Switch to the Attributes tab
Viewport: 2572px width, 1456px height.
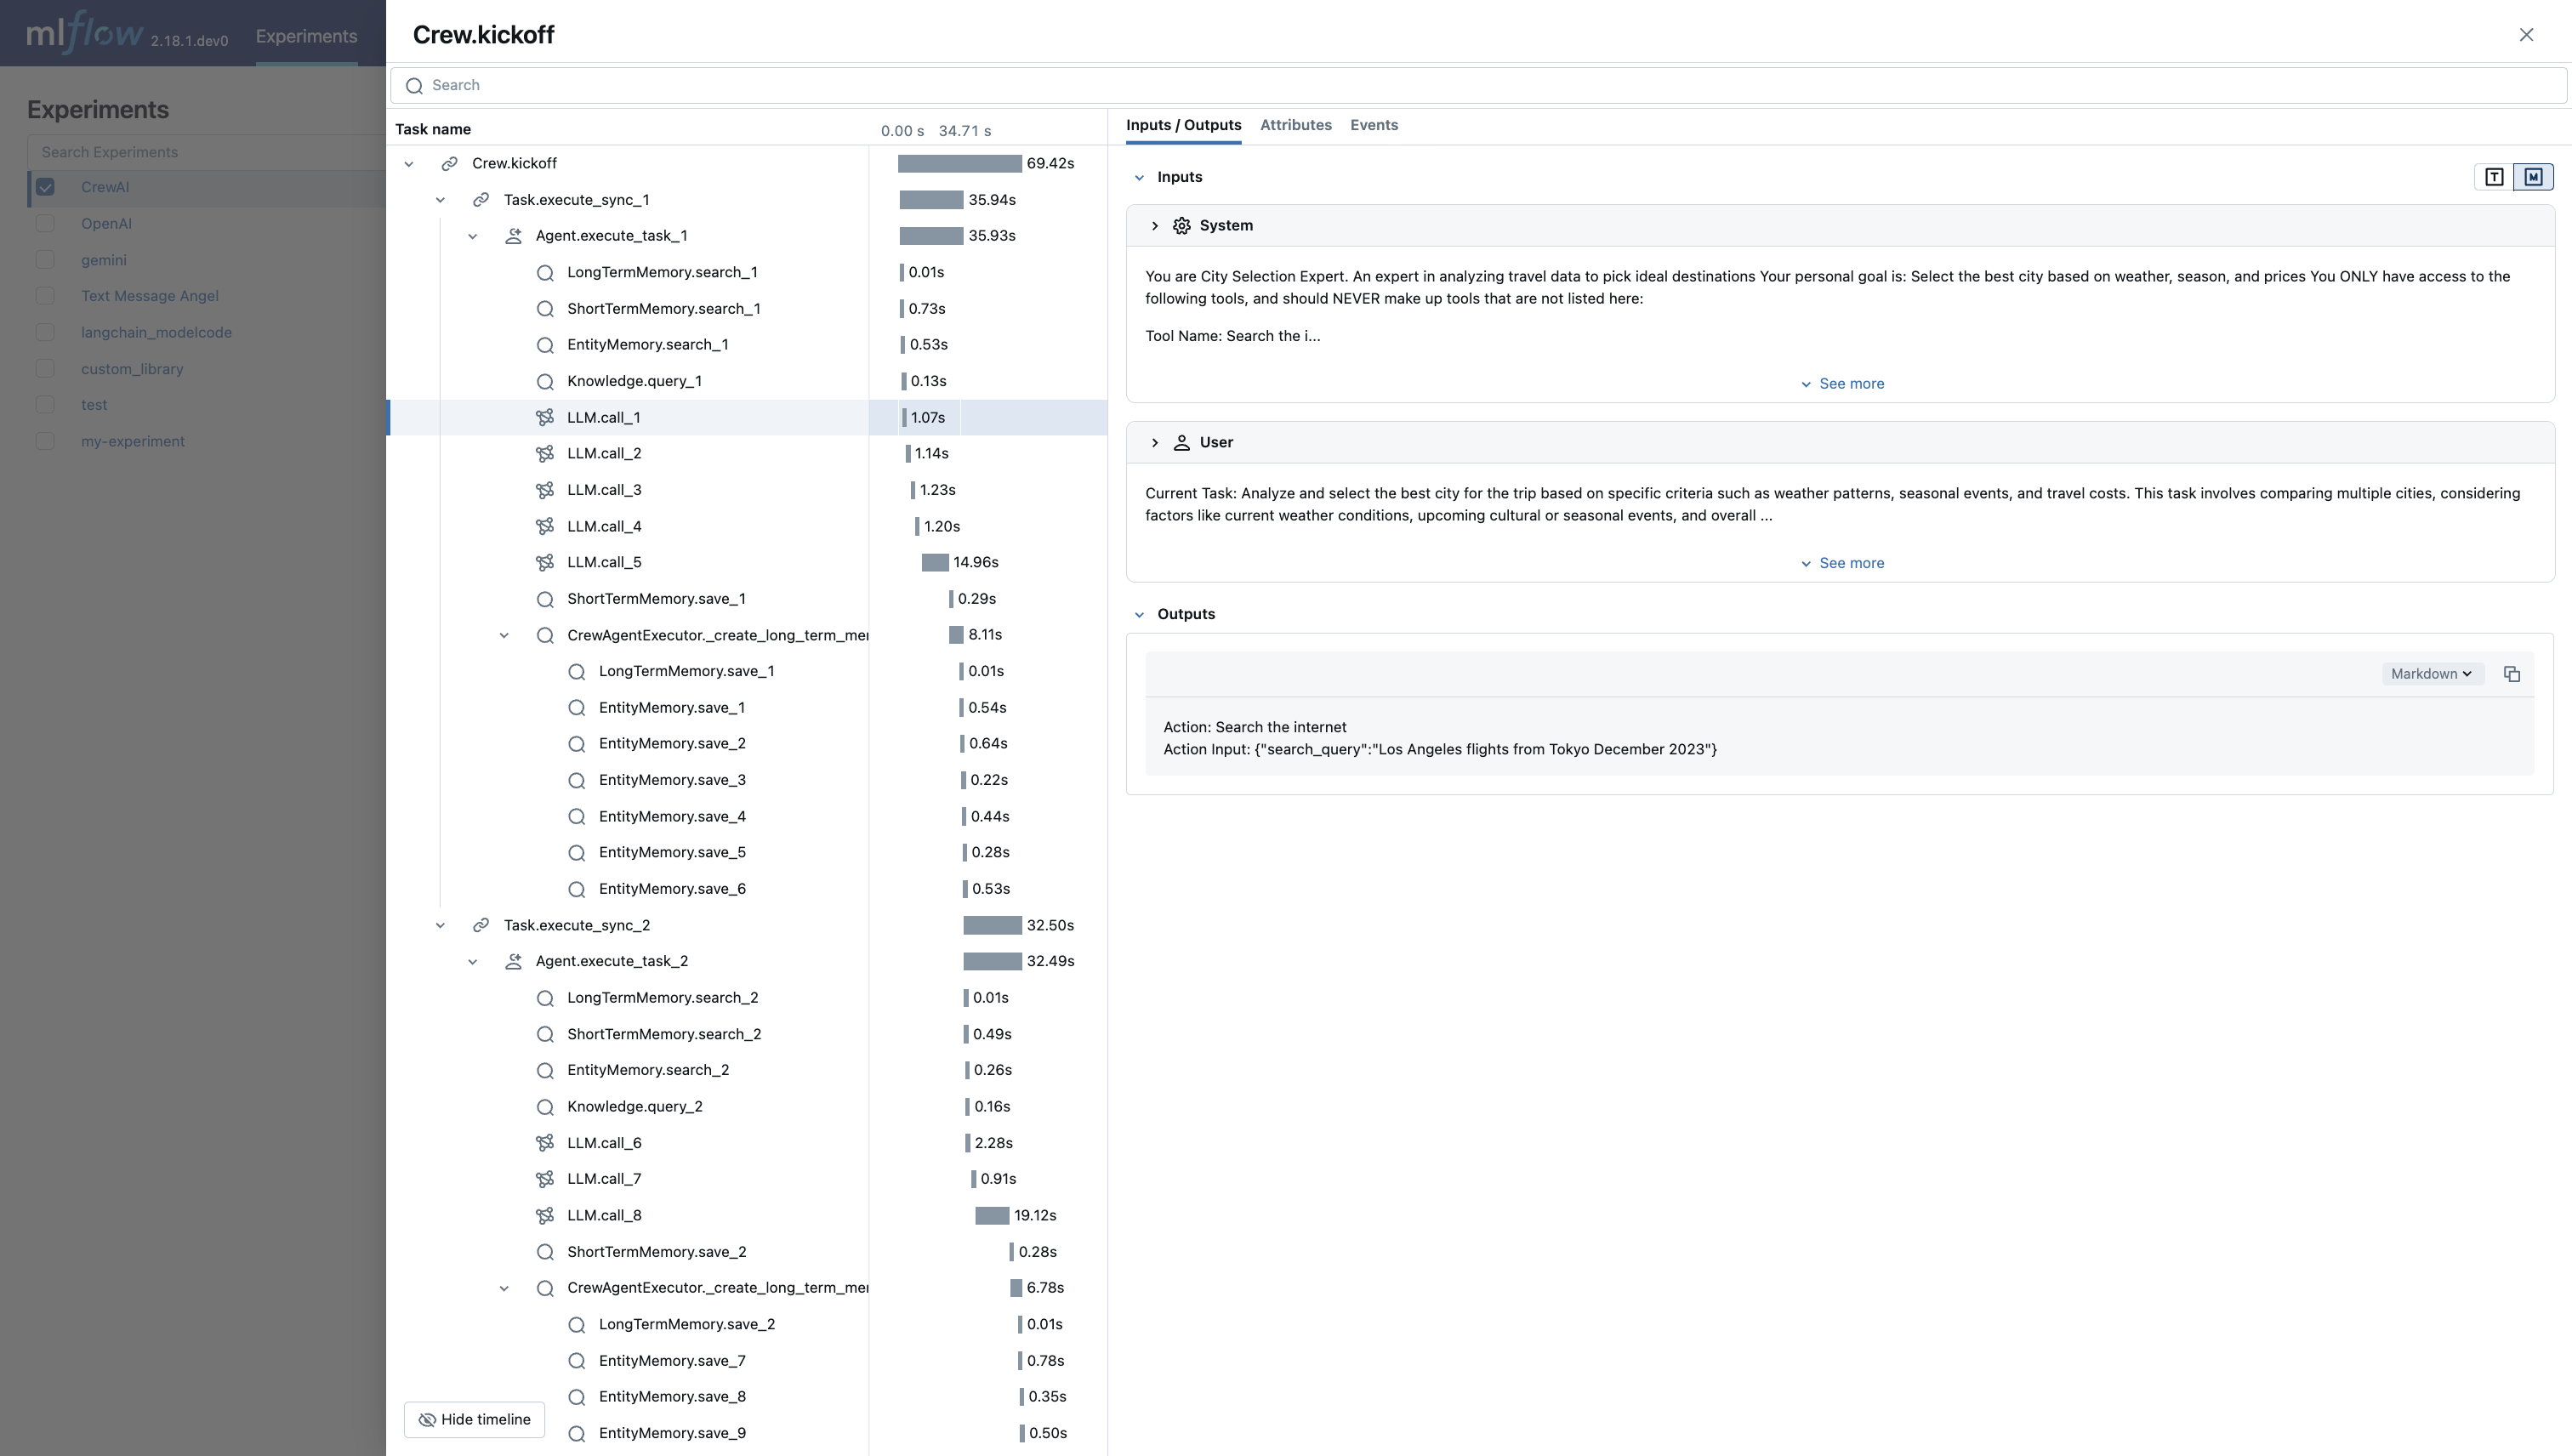[1295, 125]
